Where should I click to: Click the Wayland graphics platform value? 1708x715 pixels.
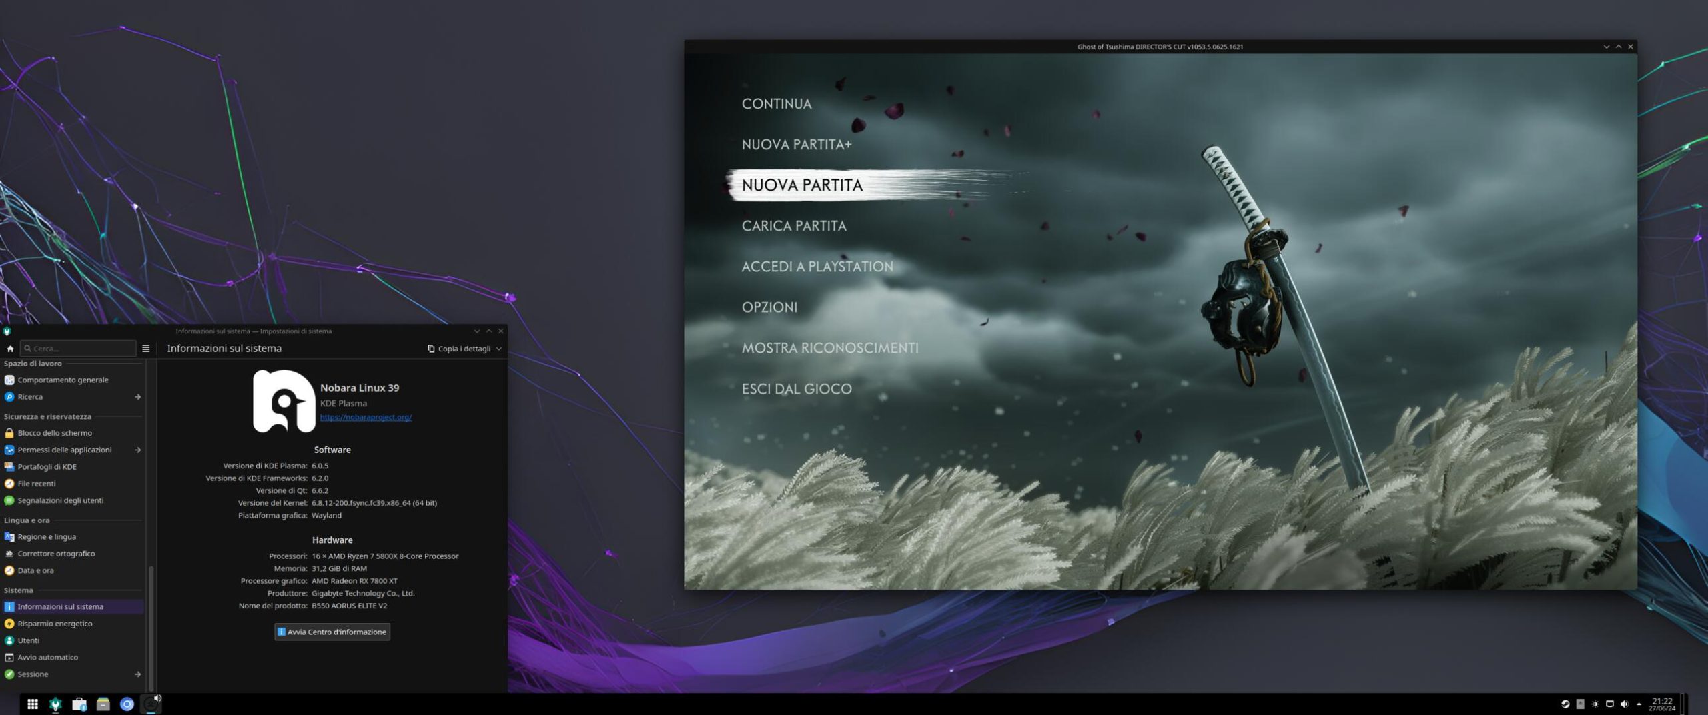pos(326,516)
